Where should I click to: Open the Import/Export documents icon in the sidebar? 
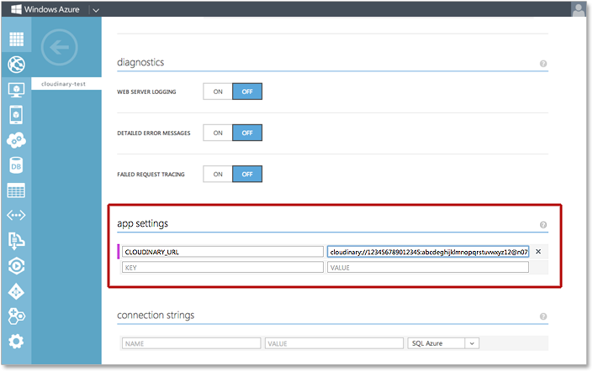click(16, 241)
